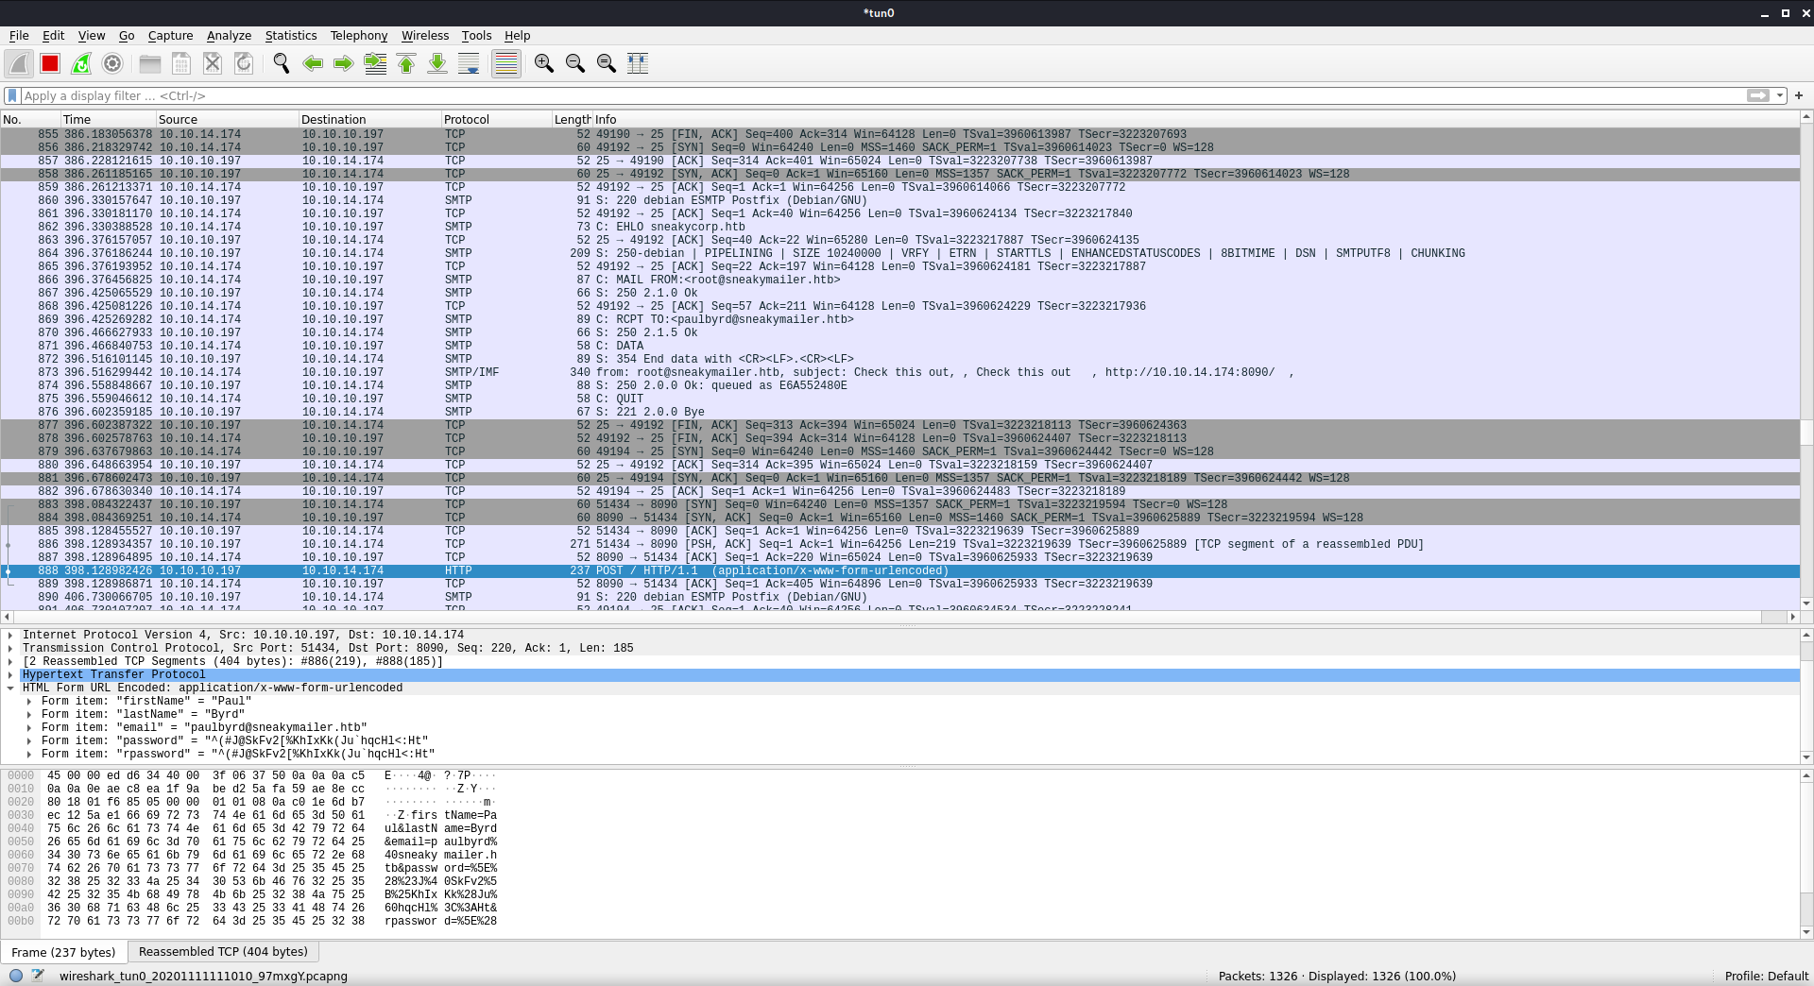This screenshot has height=986, width=1814.
Task: Stop the running packet capture
Action: coord(50,63)
